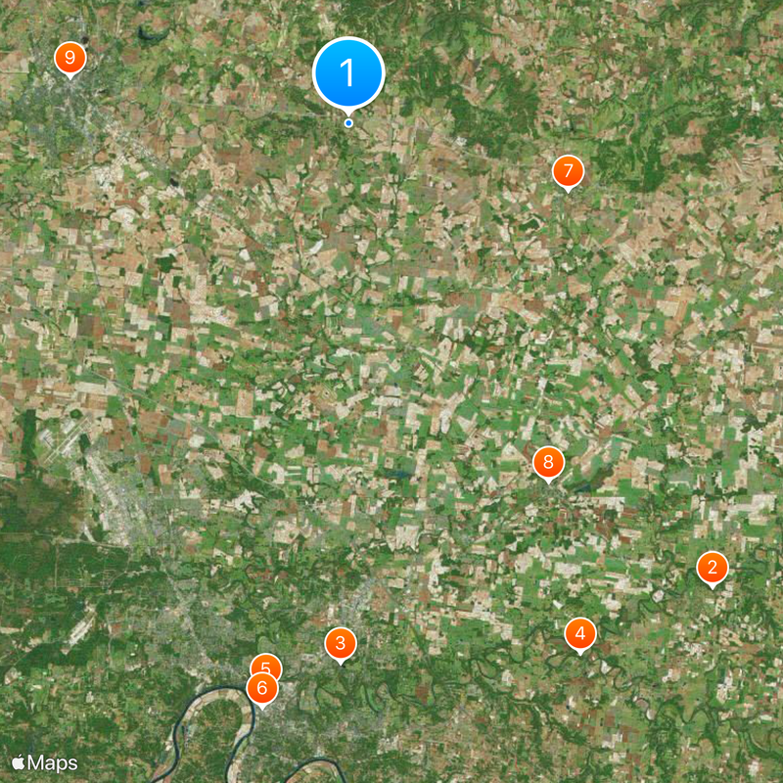Select orange pin number 9
Viewport: 783px width, 783px height.
pos(69,59)
